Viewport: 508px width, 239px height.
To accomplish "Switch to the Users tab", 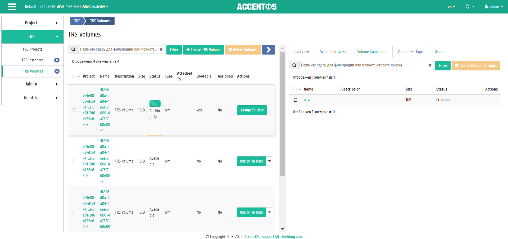I will tap(439, 52).
